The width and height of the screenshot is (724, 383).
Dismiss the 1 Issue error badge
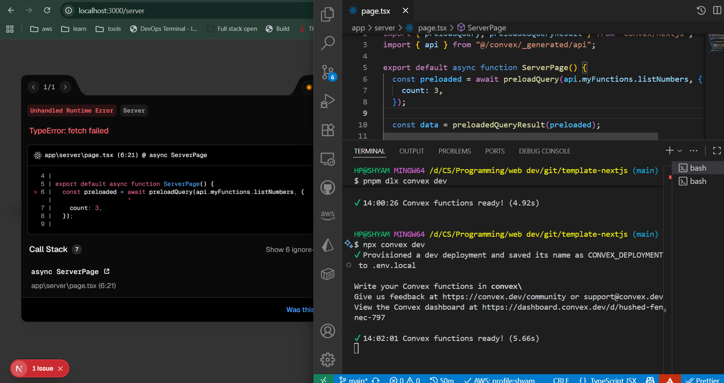coord(61,369)
